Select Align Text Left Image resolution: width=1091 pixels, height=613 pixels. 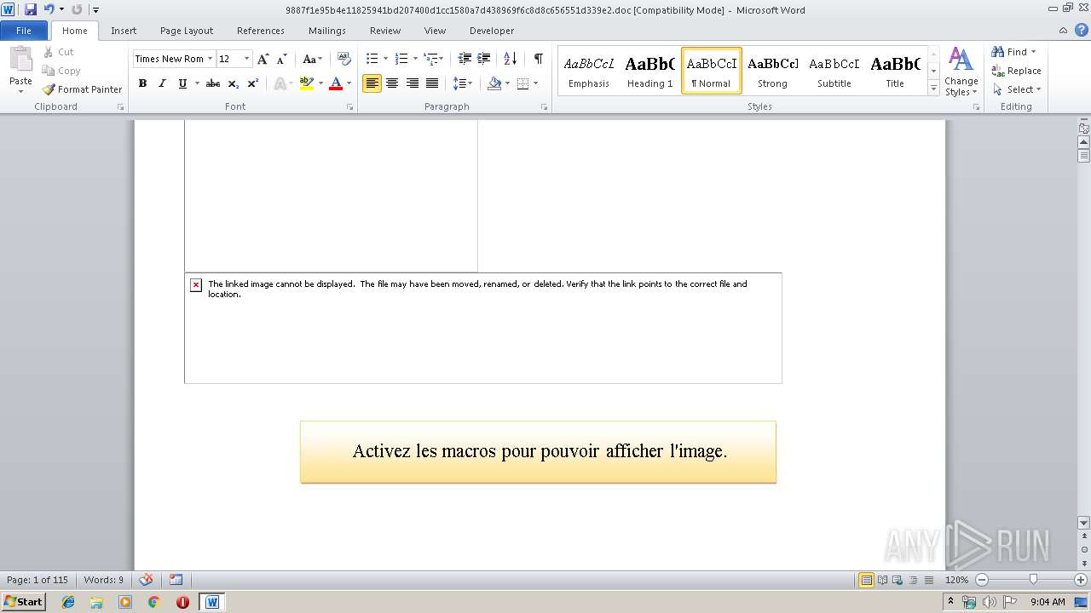(x=372, y=83)
